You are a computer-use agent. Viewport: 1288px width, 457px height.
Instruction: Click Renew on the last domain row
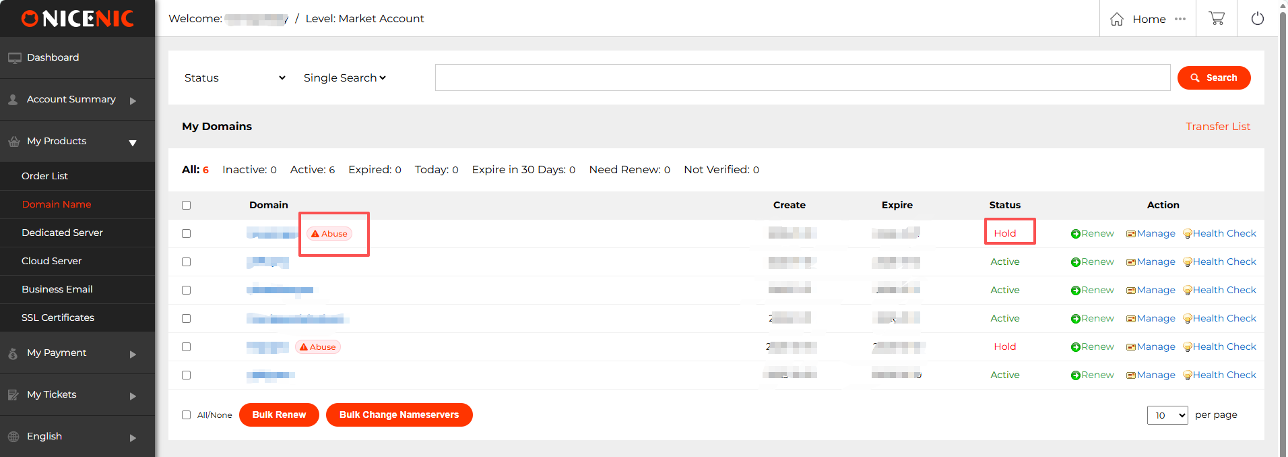1092,375
